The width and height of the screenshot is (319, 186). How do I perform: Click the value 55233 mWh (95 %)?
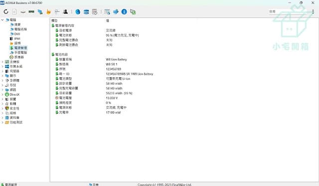119,93
